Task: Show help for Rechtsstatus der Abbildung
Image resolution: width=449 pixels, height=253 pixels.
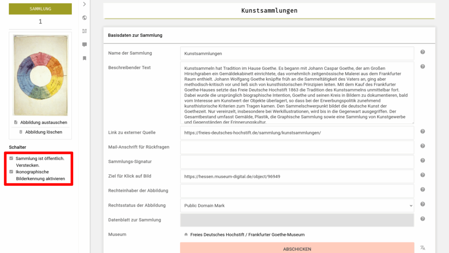Action: (423, 204)
